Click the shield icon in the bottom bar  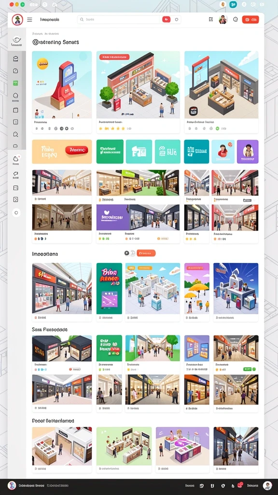coord(223,485)
